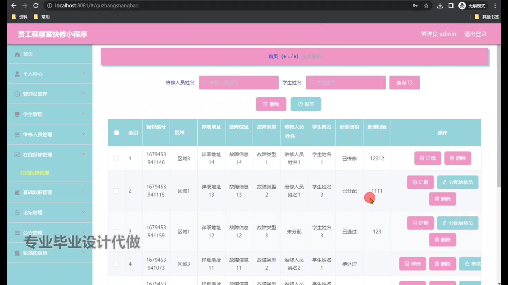Click the magnifier icon in 学生姓名 field

point(312,83)
